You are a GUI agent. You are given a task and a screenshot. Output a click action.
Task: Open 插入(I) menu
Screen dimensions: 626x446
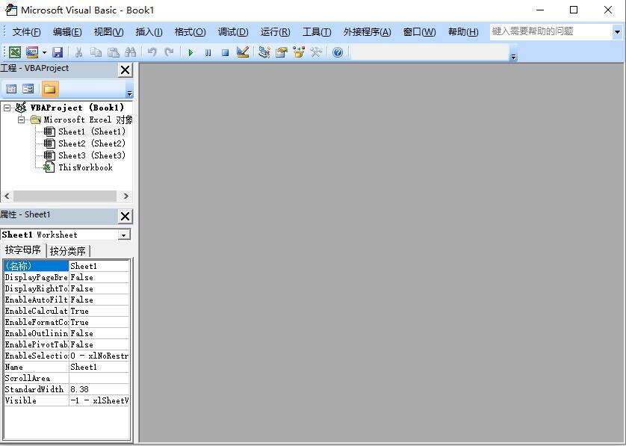(149, 32)
